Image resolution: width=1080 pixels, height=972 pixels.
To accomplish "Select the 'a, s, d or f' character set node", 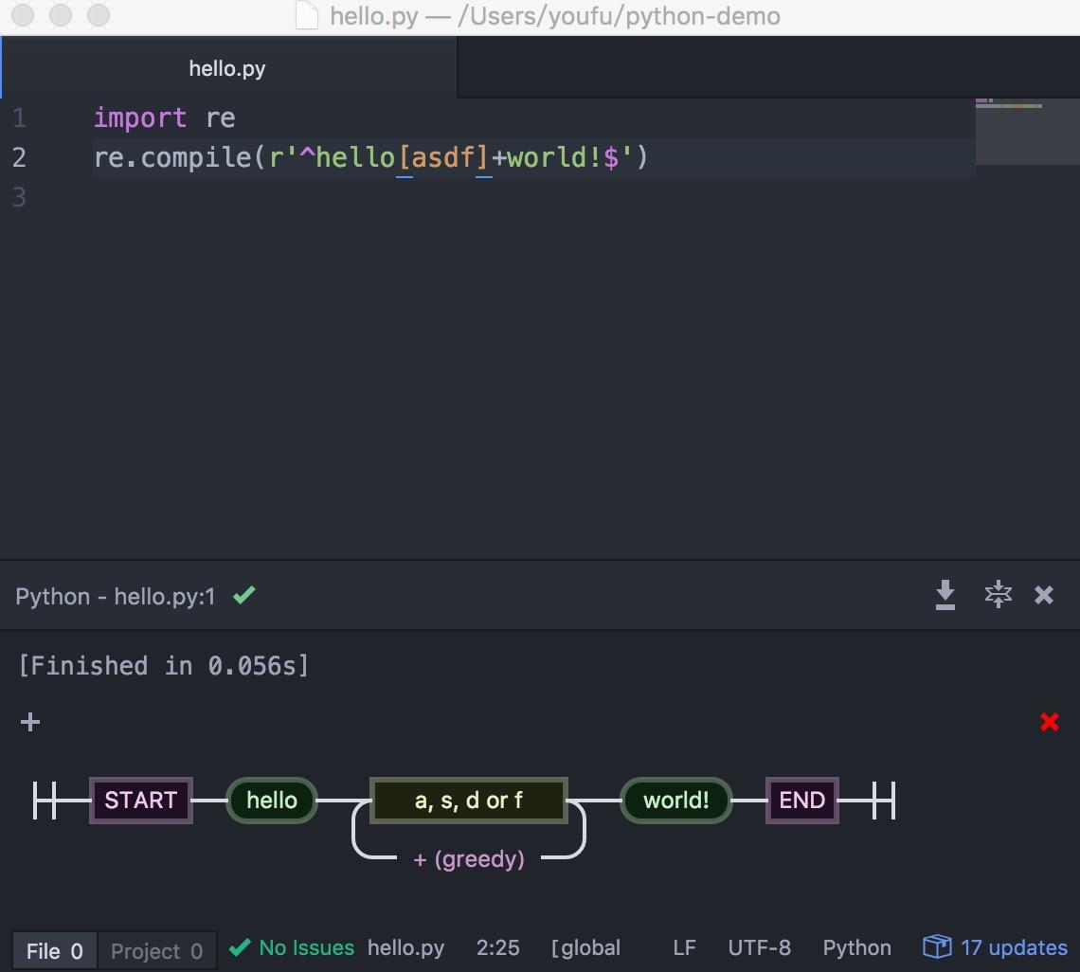I will [468, 800].
